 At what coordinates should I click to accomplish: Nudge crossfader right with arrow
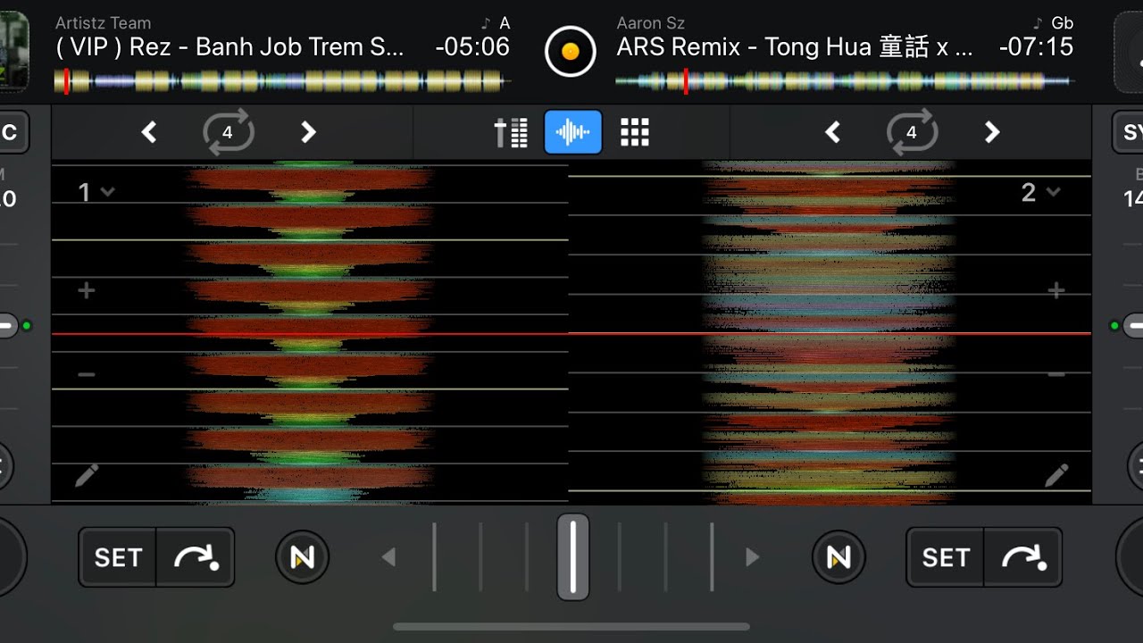pos(752,557)
